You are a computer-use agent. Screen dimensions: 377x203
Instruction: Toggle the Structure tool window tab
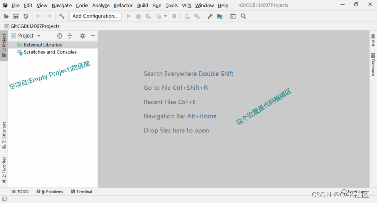click(x=4, y=135)
